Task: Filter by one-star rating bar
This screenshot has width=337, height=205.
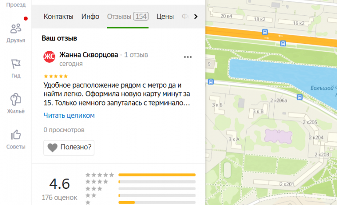Action: (157, 202)
